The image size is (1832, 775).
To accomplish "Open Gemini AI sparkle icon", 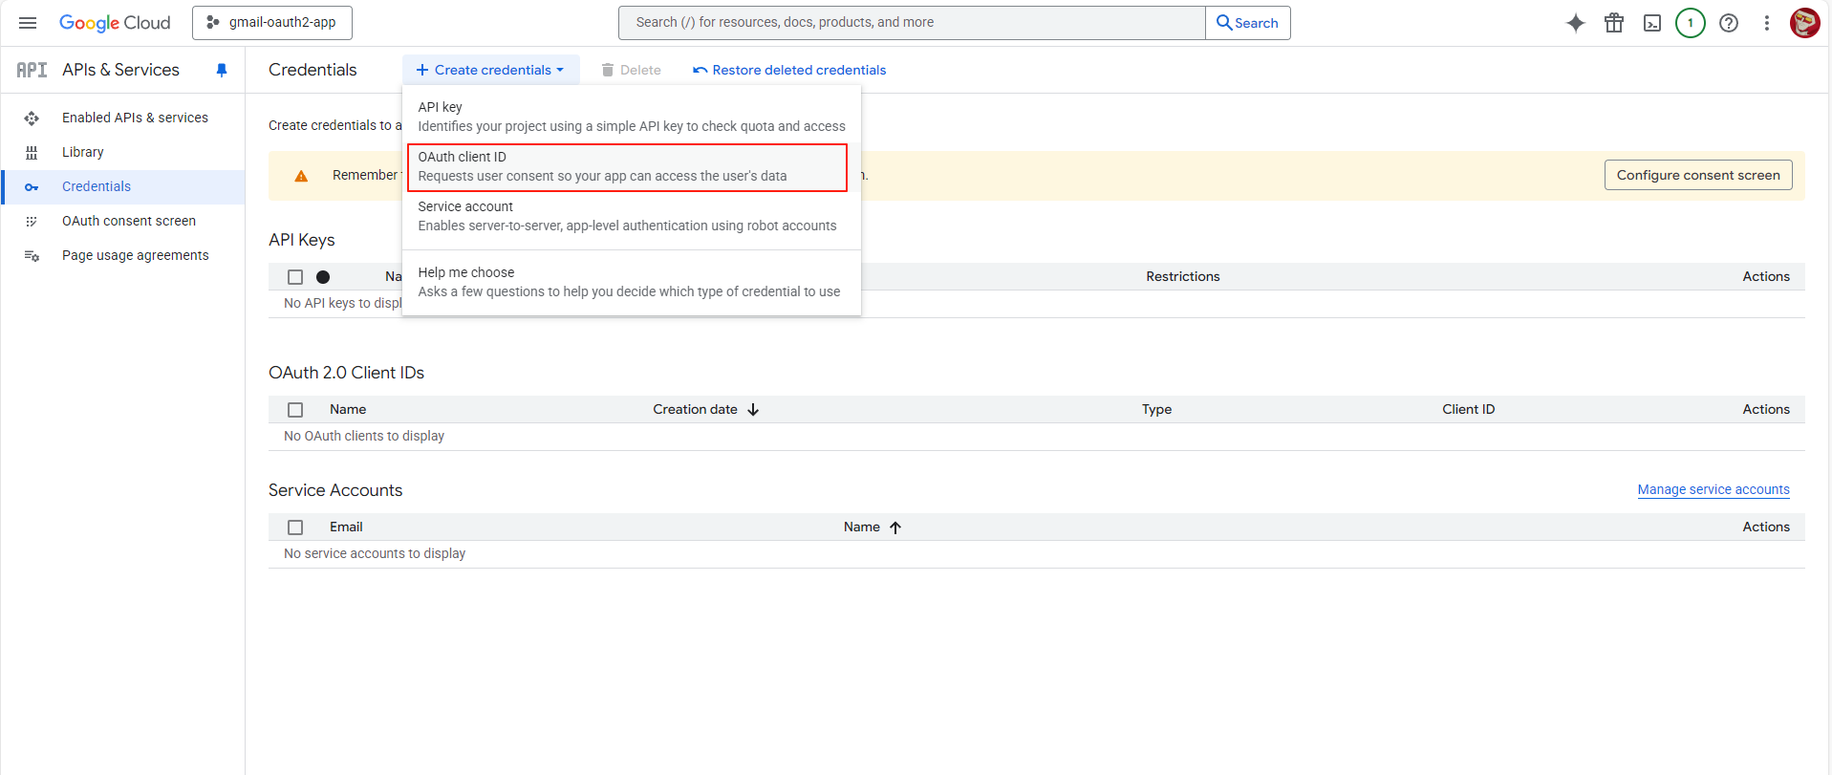I will click(x=1576, y=23).
